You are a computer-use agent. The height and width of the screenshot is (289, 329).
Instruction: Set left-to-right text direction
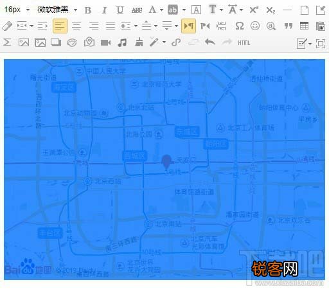pyautogui.click(x=188, y=26)
